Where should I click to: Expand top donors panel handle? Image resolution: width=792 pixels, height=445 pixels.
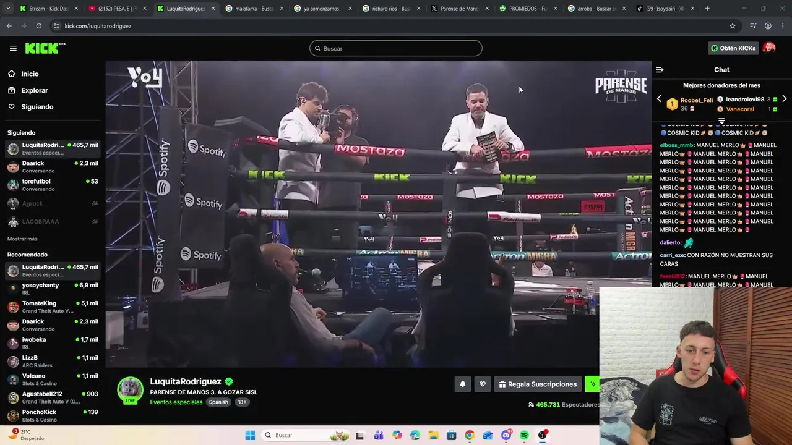pos(721,121)
